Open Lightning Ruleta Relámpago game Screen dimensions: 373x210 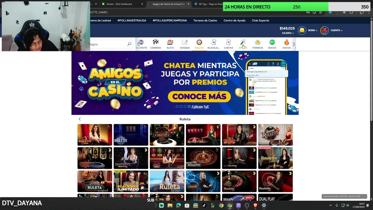click(167, 135)
